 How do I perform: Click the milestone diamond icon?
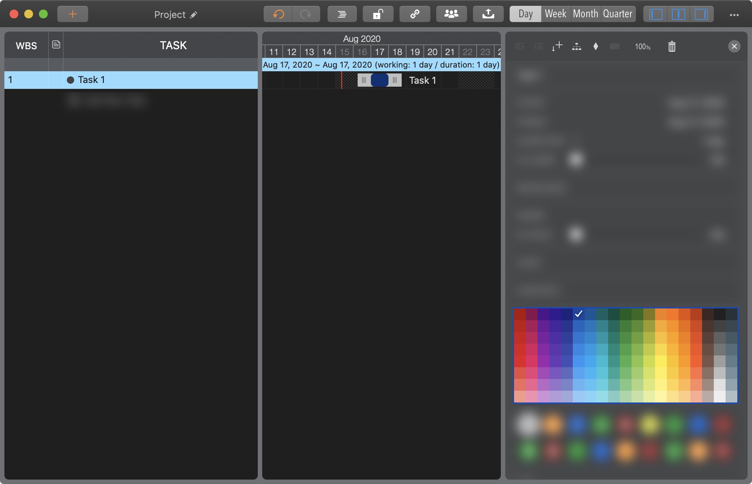[x=596, y=46]
